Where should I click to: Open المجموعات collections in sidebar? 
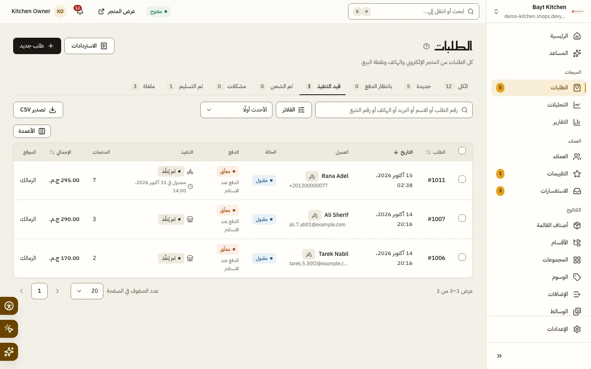(x=538, y=260)
